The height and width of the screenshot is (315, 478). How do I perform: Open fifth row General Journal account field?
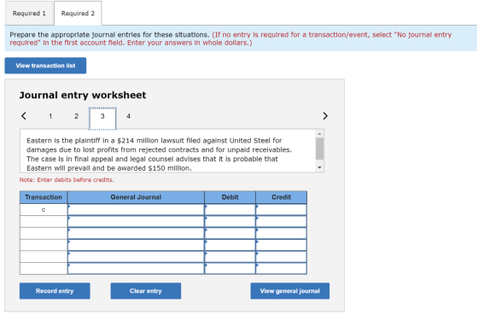pos(136,257)
